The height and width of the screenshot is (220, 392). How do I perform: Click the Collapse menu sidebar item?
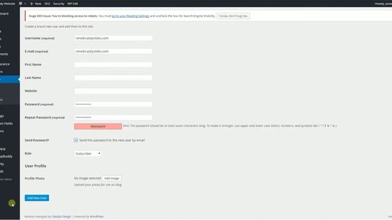(6, 179)
